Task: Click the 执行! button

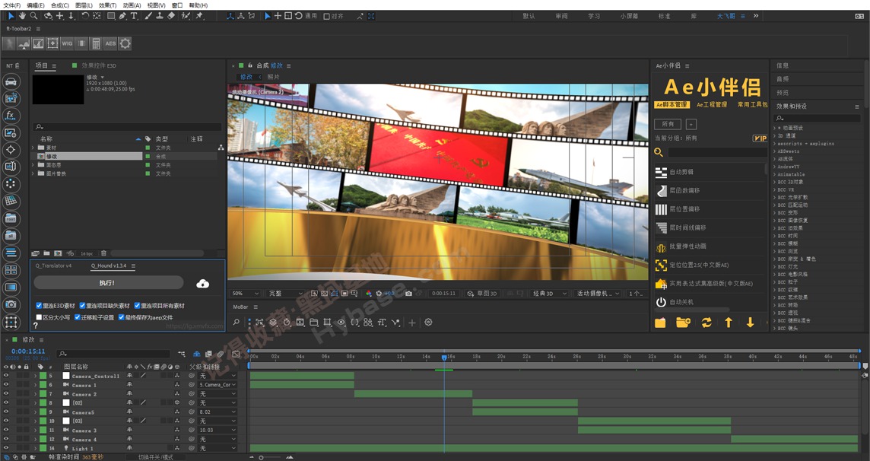Action: 108,283
